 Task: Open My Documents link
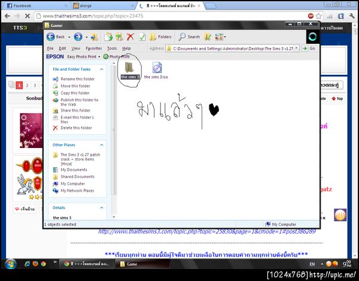(x=74, y=170)
